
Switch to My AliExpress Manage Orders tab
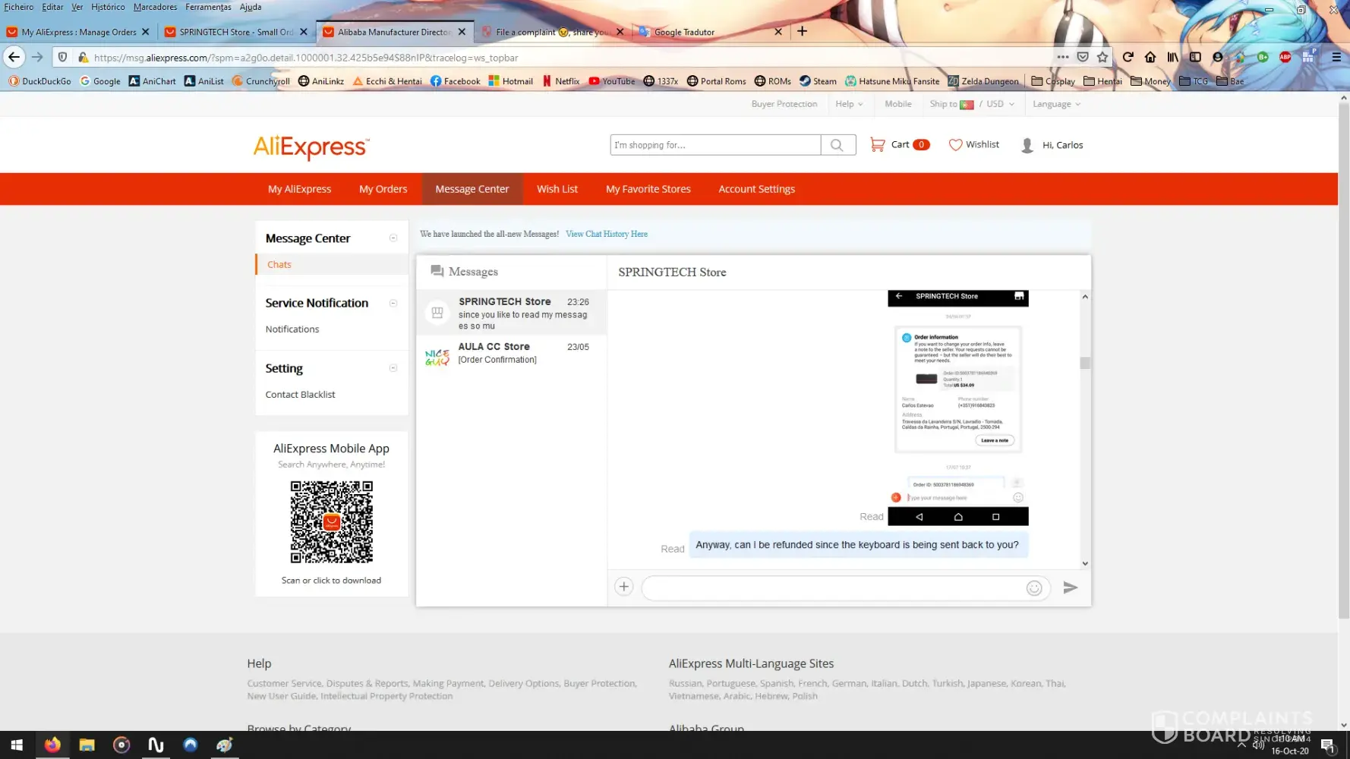click(x=78, y=32)
